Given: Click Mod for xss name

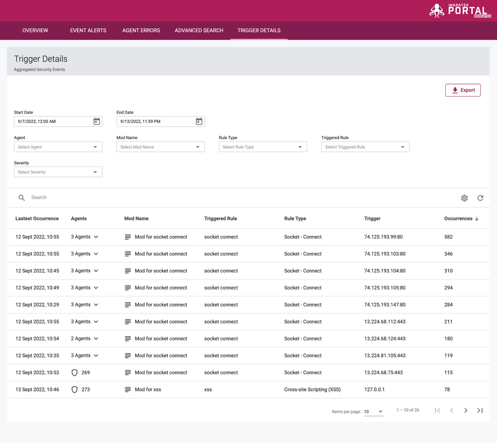Looking at the screenshot, I should [148, 390].
